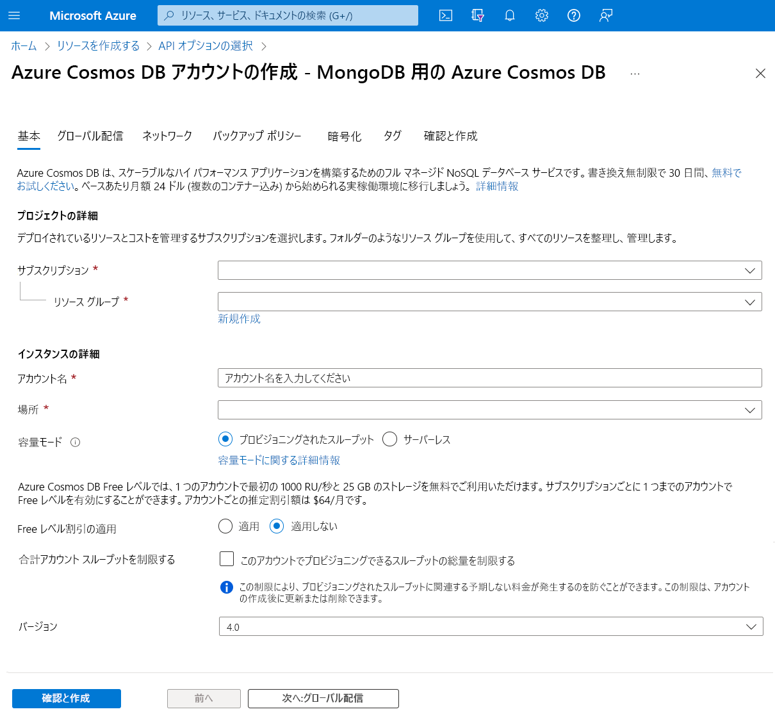Open Cloud Shell from the header

[x=446, y=15]
